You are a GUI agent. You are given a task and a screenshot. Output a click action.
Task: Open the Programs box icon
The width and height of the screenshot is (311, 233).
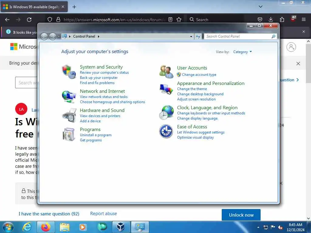coord(69,134)
